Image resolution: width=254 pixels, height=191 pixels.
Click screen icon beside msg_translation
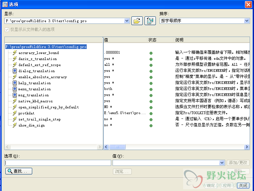15,95
